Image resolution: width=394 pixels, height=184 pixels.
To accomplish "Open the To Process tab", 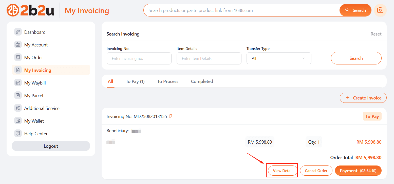I will [x=168, y=81].
